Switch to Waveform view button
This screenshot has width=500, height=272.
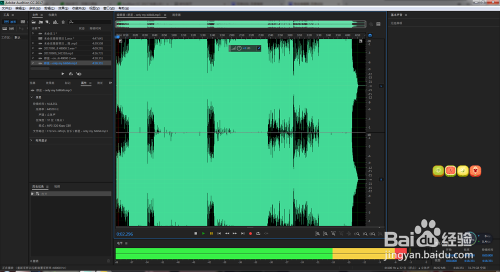tap(10, 22)
